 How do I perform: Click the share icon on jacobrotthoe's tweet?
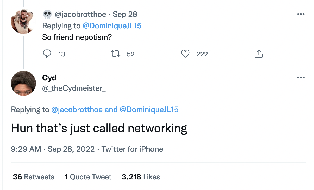[x=259, y=54]
